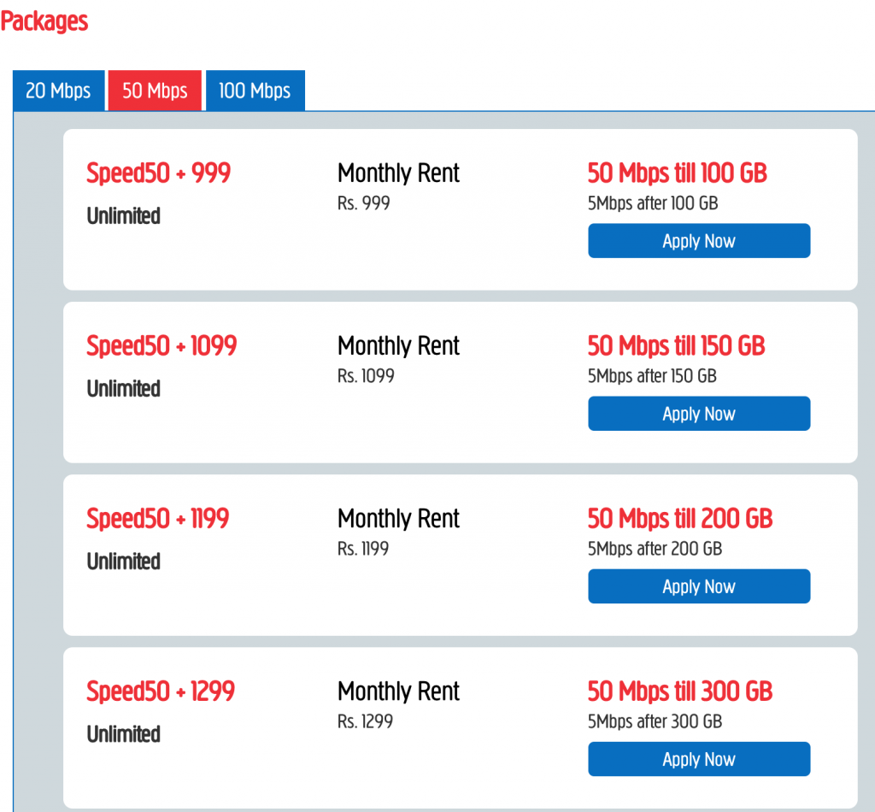Viewport: 875px width, 812px height.
Task: Apply Now for the Speed50 + 1299 package
Action: click(x=698, y=759)
